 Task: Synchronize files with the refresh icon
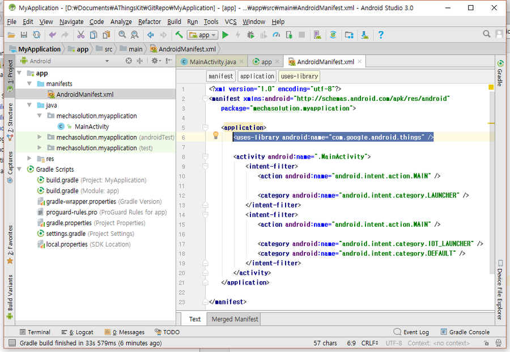(37, 35)
